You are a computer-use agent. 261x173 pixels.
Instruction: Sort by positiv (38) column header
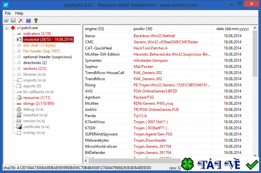click(172, 29)
